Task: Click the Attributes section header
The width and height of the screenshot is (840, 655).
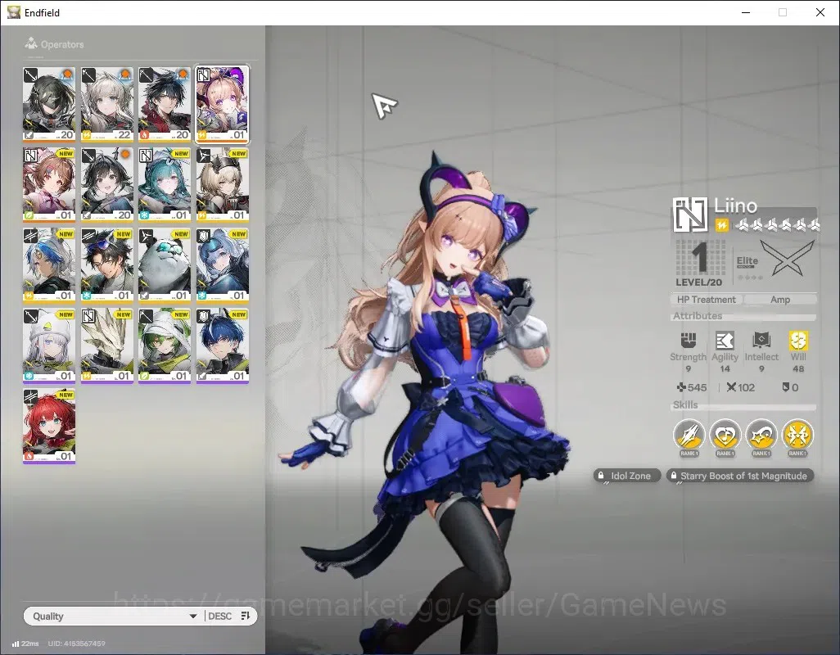Action: (x=698, y=315)
